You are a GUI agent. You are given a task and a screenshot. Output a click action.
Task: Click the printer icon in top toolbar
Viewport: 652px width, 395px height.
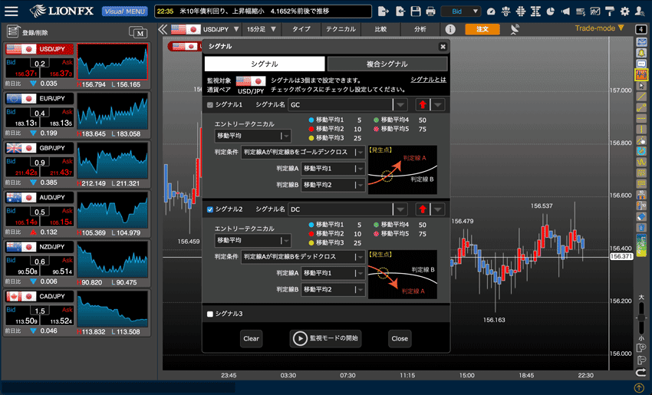[431, 12]
